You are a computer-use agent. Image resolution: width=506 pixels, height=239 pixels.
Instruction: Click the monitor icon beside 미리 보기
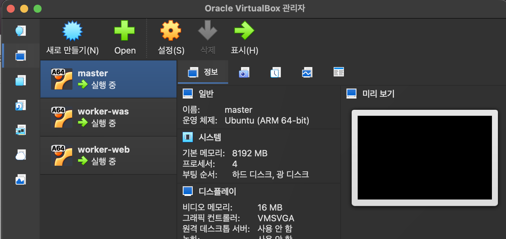pyautogui.click(x=352, y=94)
